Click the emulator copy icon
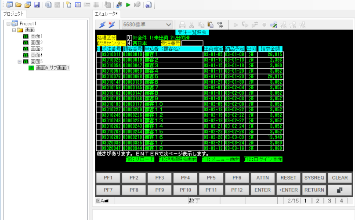 [x=201, y=25]
